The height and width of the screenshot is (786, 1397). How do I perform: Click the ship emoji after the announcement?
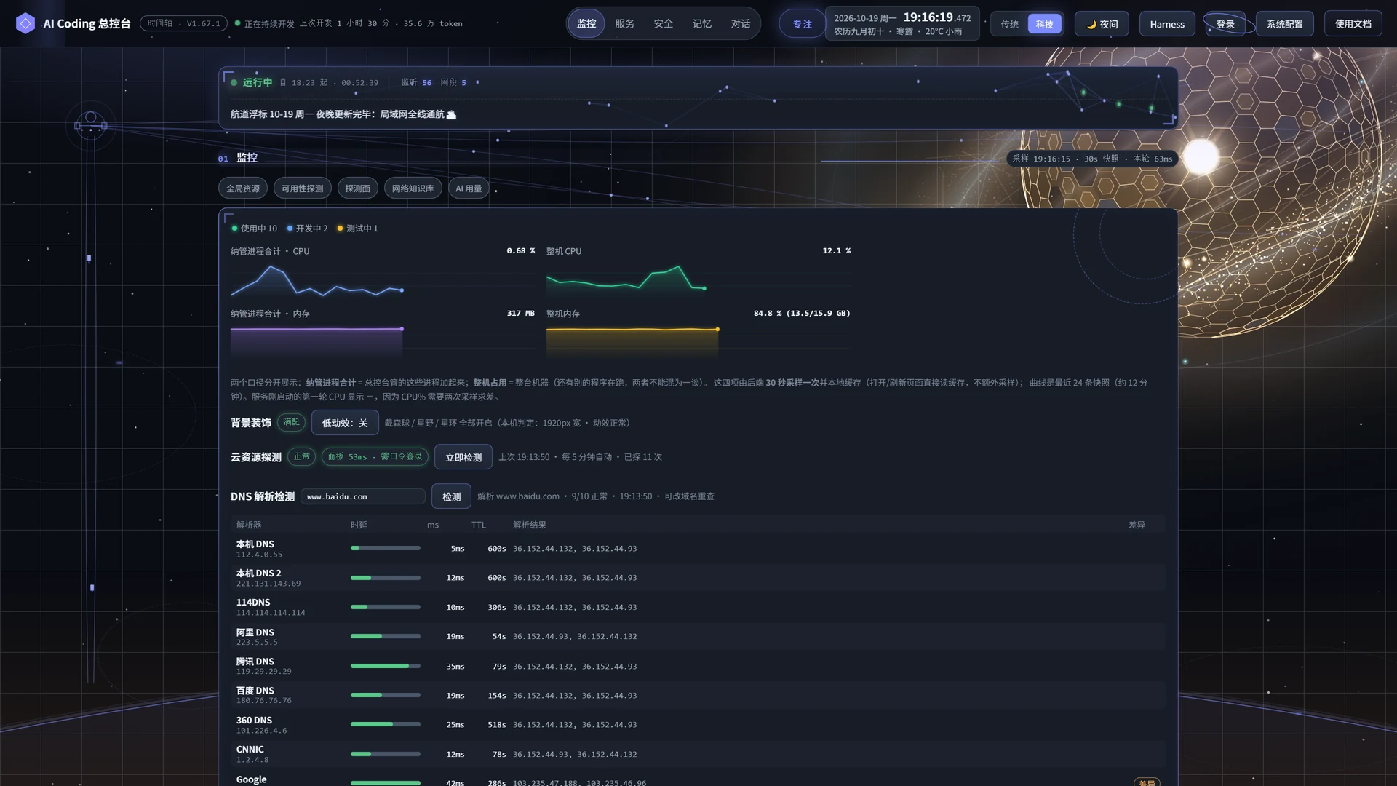pos(451,114)
